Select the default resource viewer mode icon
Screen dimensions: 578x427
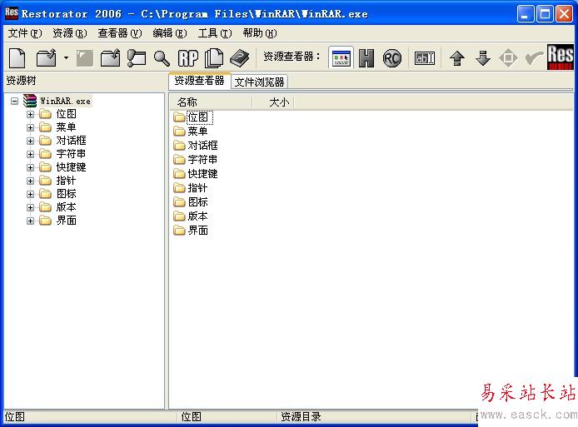pyautogui.click(x=341, y=58)
